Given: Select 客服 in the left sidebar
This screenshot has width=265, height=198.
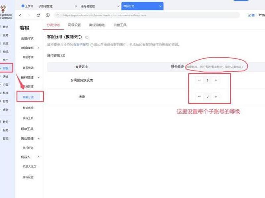Looking at the screenshot, I should point(5,68).
